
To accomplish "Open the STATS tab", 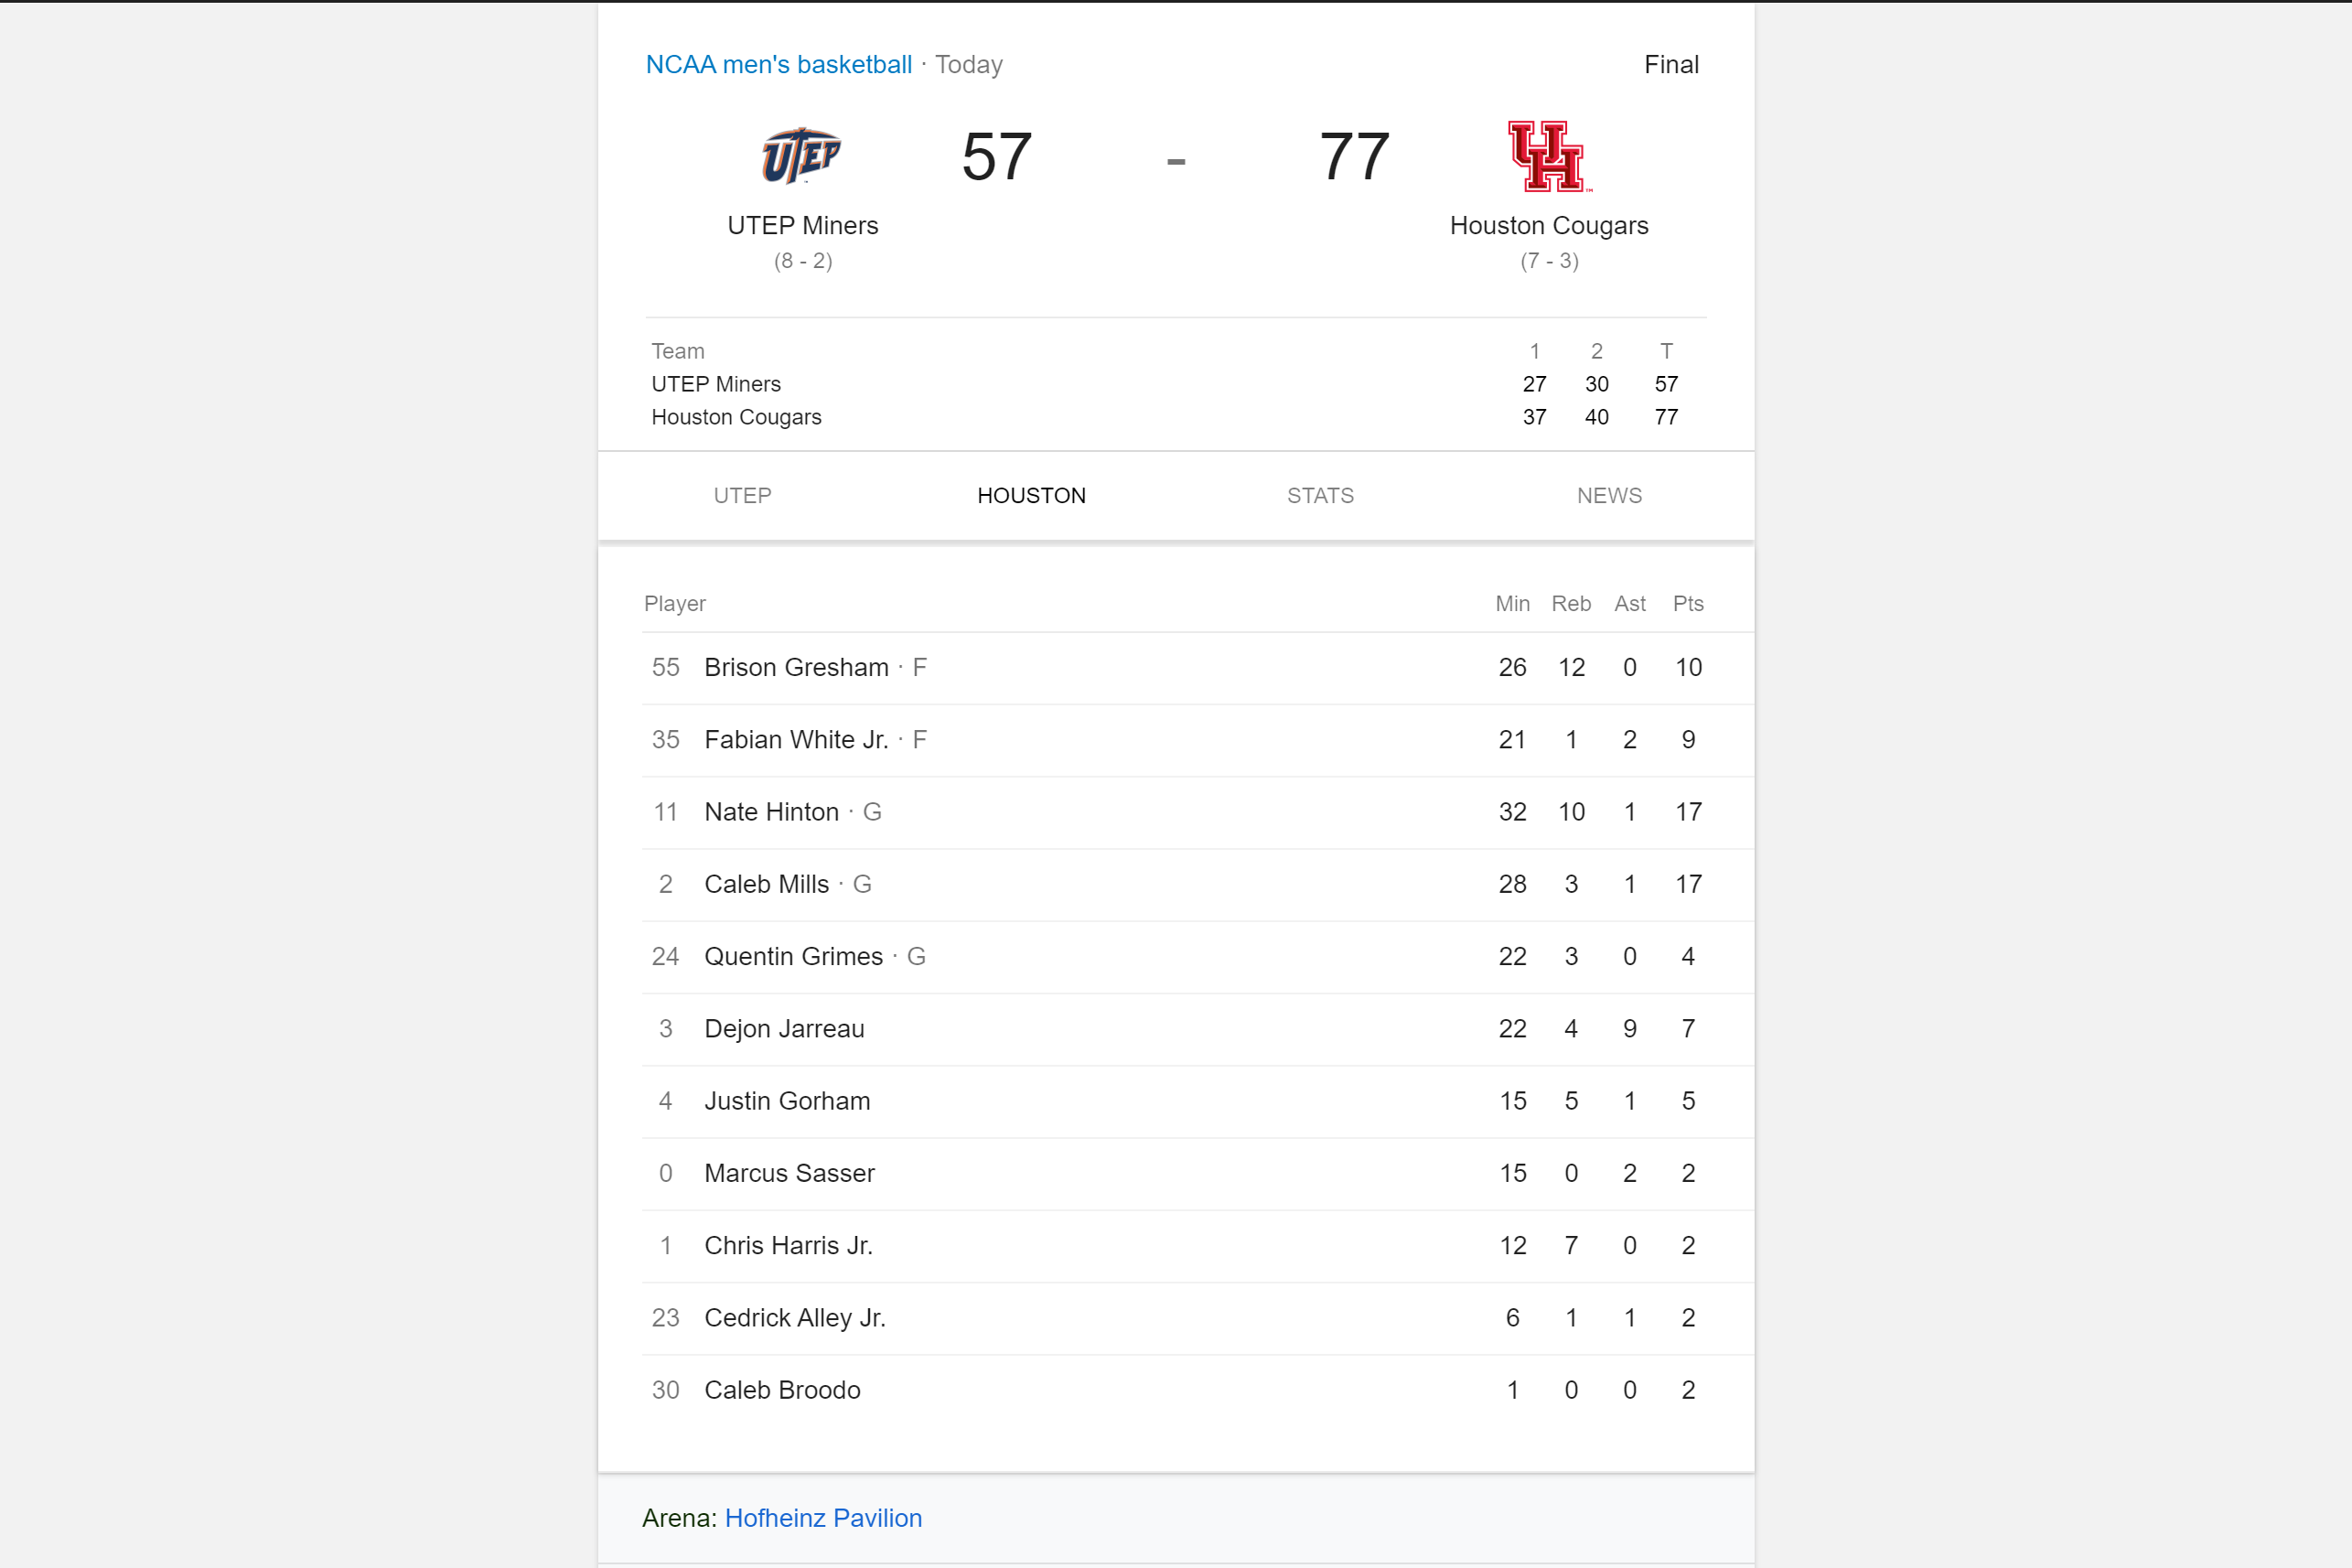I will pyautogui.click(x=1320, y=496).
